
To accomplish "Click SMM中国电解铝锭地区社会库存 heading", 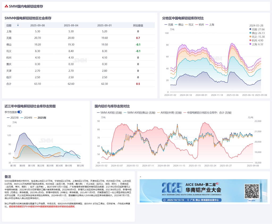I will (28, 18).
